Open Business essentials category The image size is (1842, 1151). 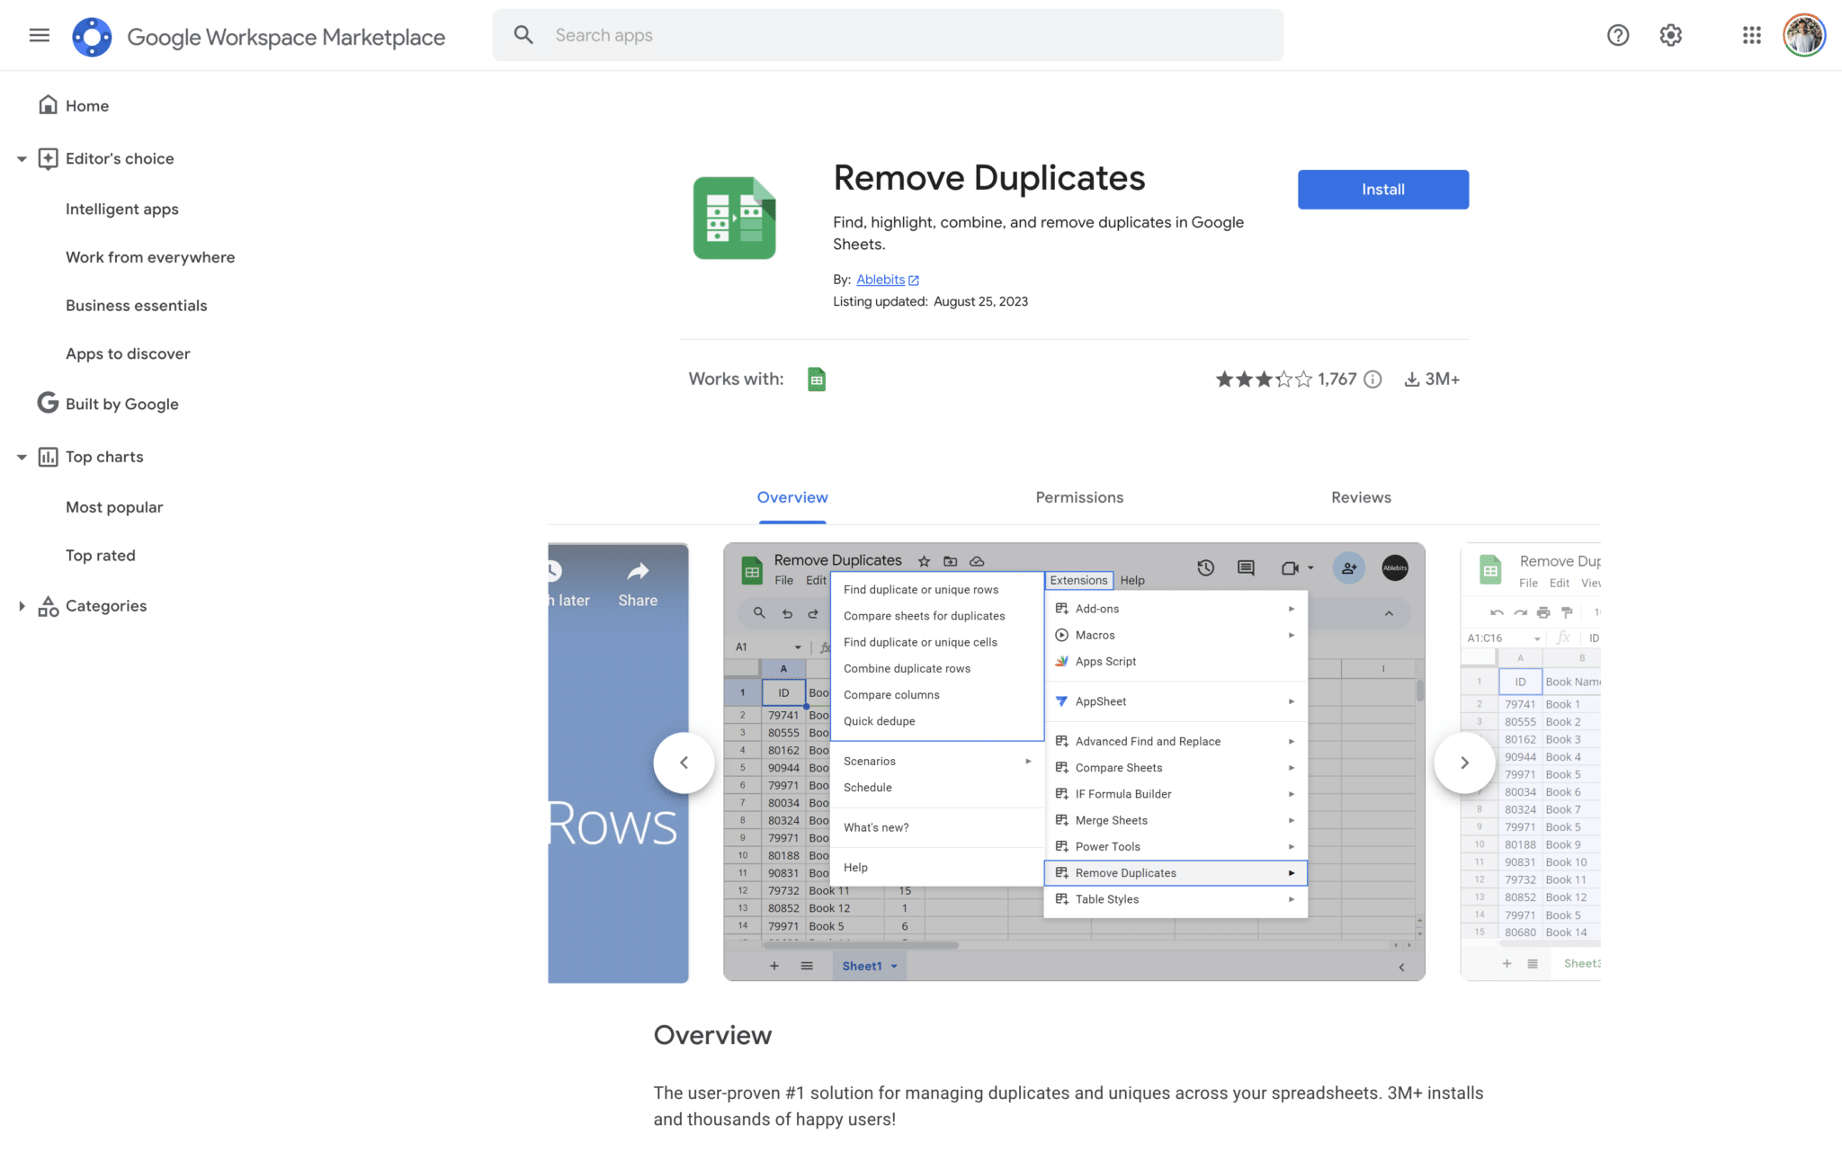point(137,306)
